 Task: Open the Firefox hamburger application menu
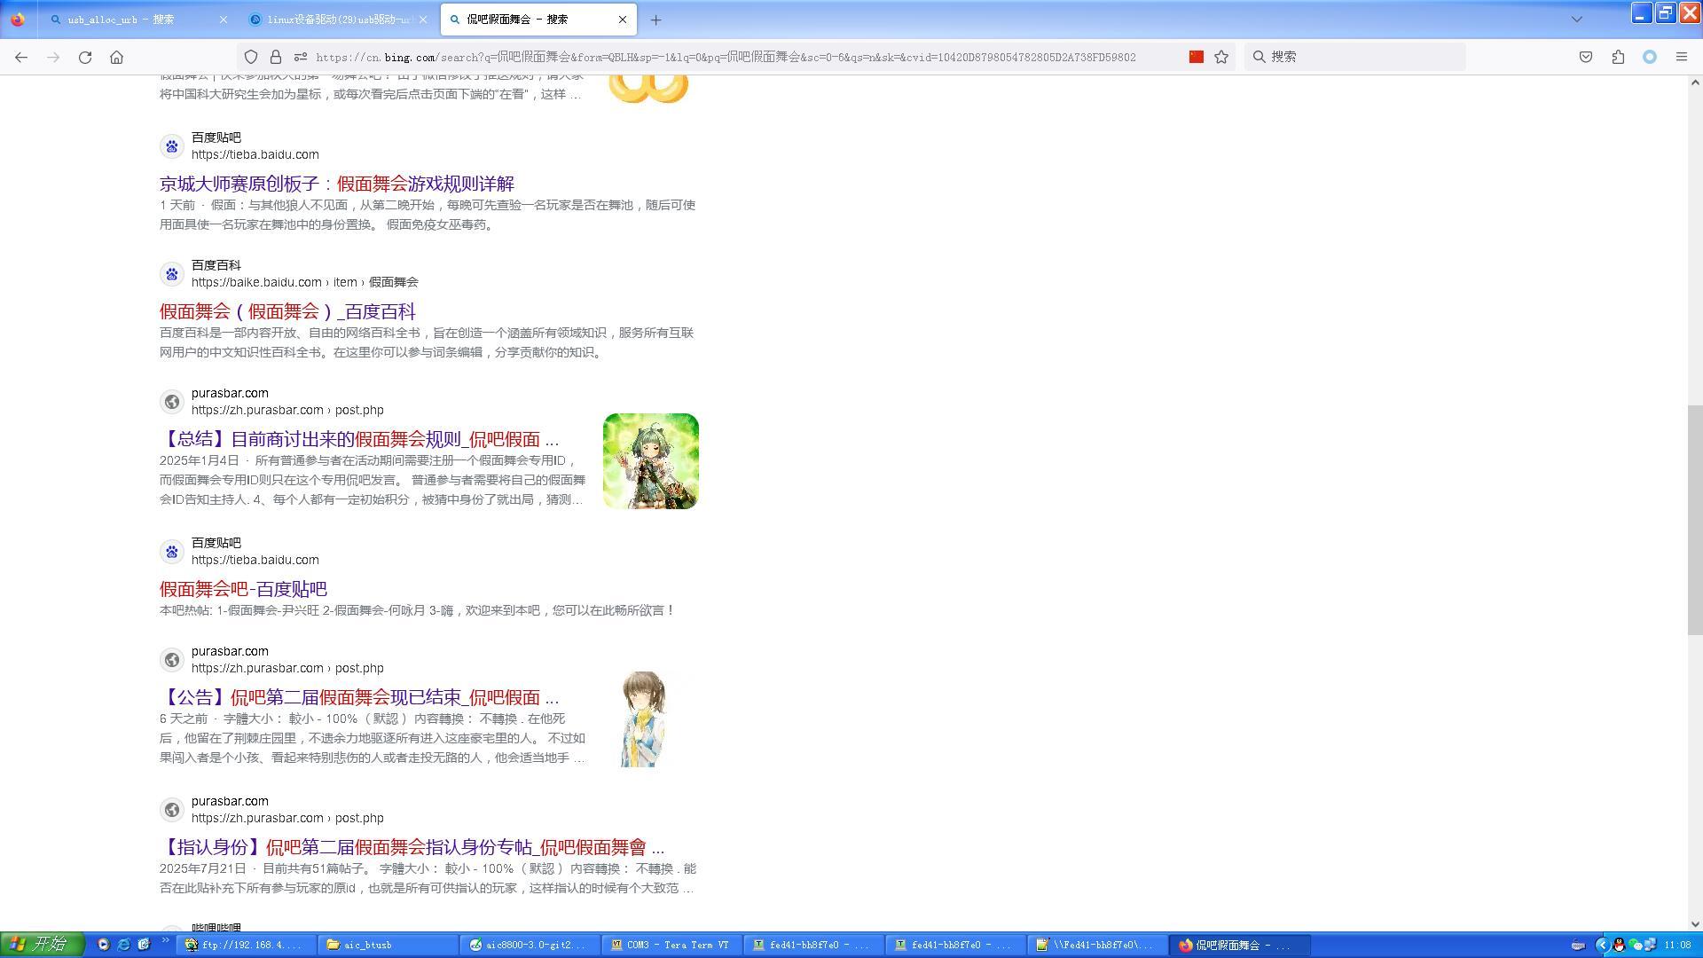[x=1681, y=57]
